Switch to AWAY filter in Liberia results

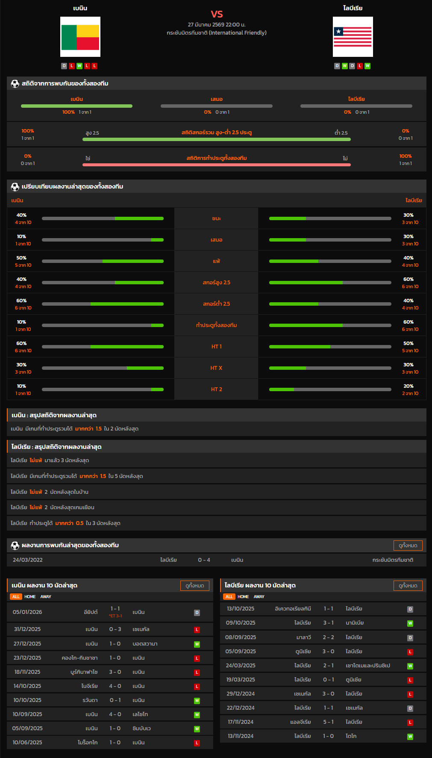point(259,597)
